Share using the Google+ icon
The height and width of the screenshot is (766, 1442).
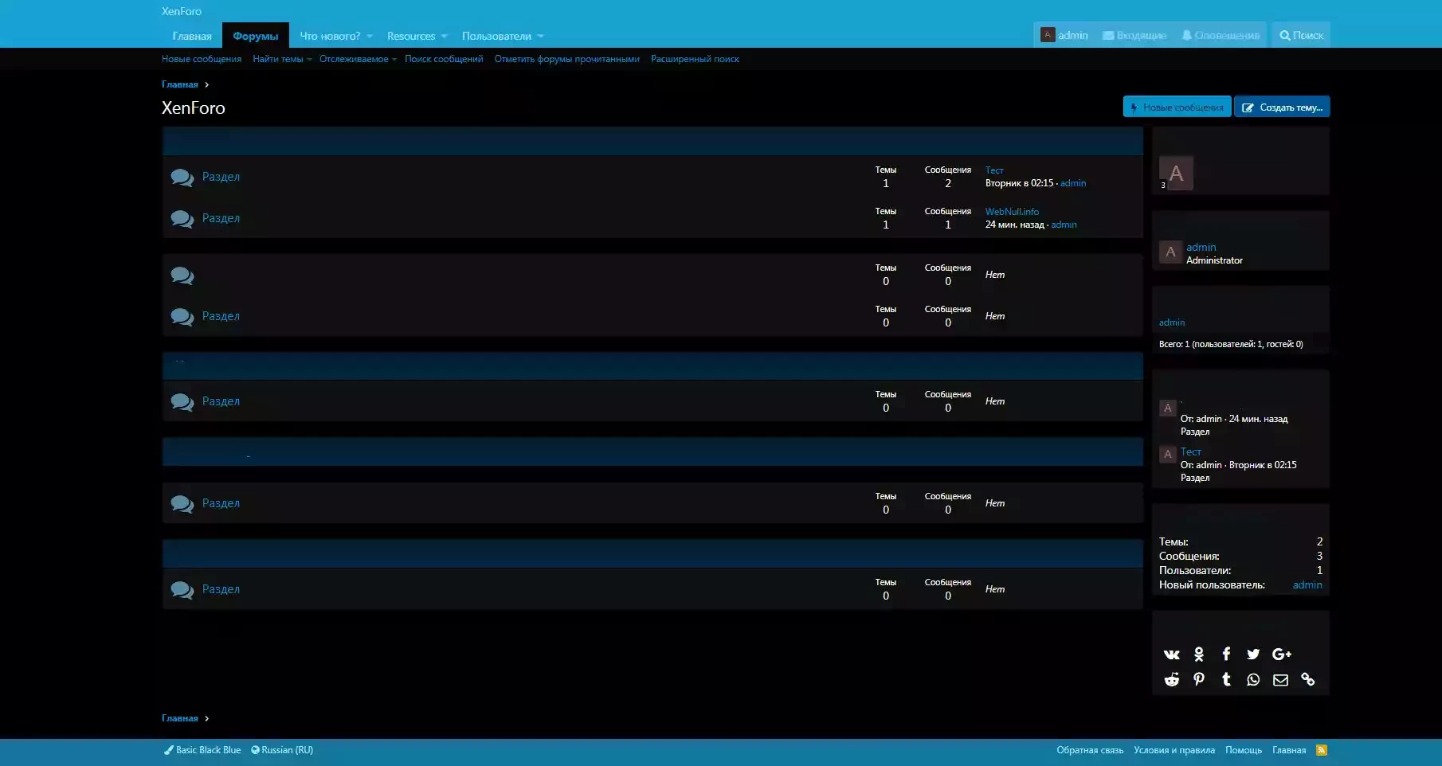click(1281, 655)
